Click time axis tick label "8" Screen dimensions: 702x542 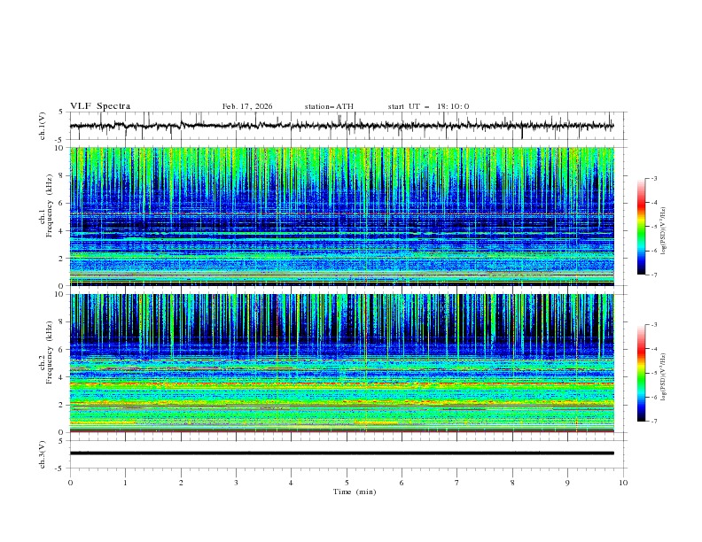click(512, 483)
